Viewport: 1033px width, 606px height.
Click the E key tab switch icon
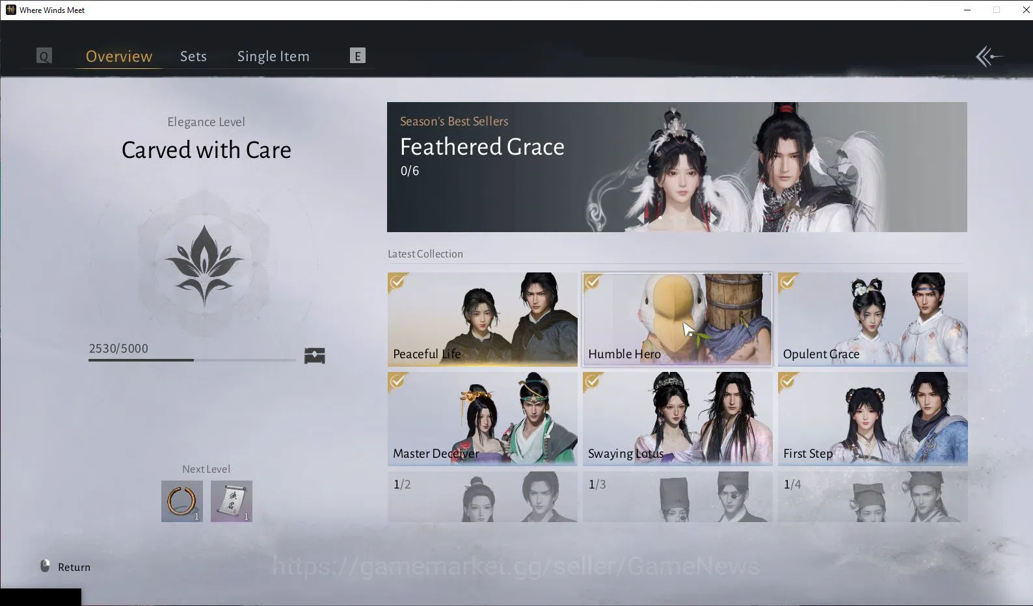tap(357, 56)
